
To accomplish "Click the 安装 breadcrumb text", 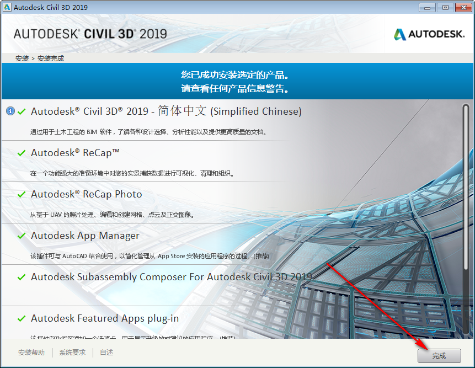I will pyautogui.click(x=22, y=58).
